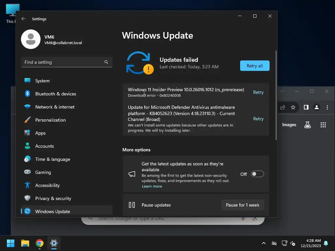The image size is (335, 251).
Task: Click the Bluetooth icon in the sidebar
Action: point(27,93)
